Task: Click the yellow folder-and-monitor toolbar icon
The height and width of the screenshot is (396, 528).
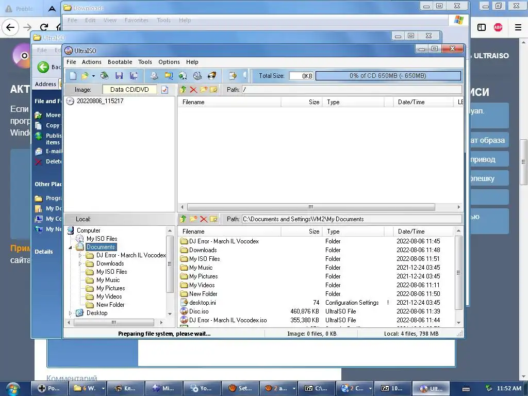Action: (169, 76)
